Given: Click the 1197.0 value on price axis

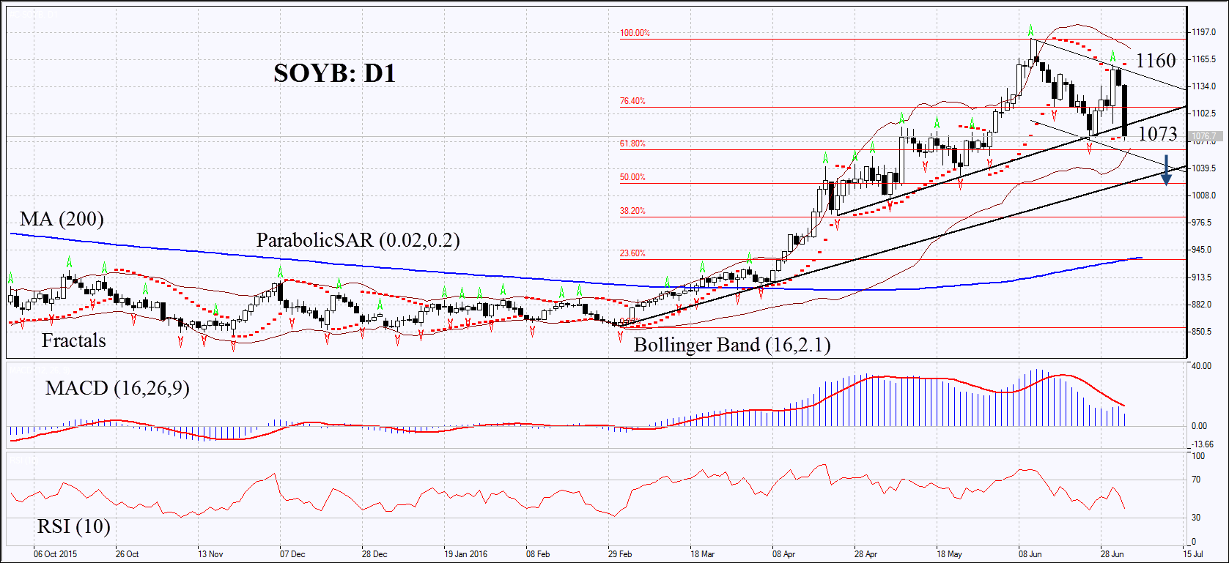Looking at the screenshot, I should [x=1203, y=32].
